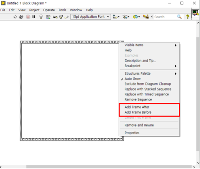This screenshot has height=169, width=200.
Task: Open the Reorder dropdown
Action: click(x=136, y=17)
